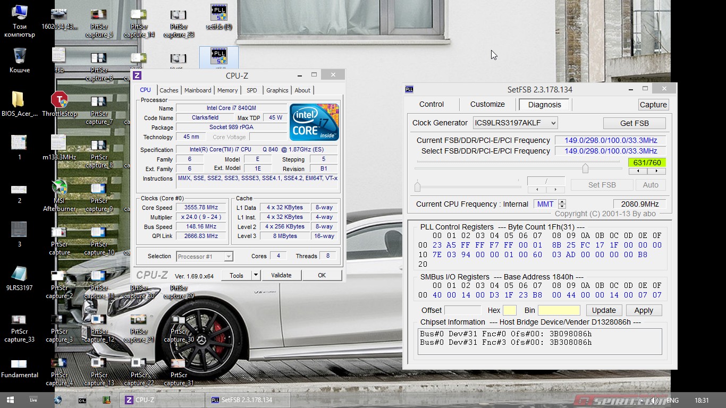This screenshot has width=726, height=408.
Task: Open the setfsb (2) desktop icon
Action: [218, 13]
